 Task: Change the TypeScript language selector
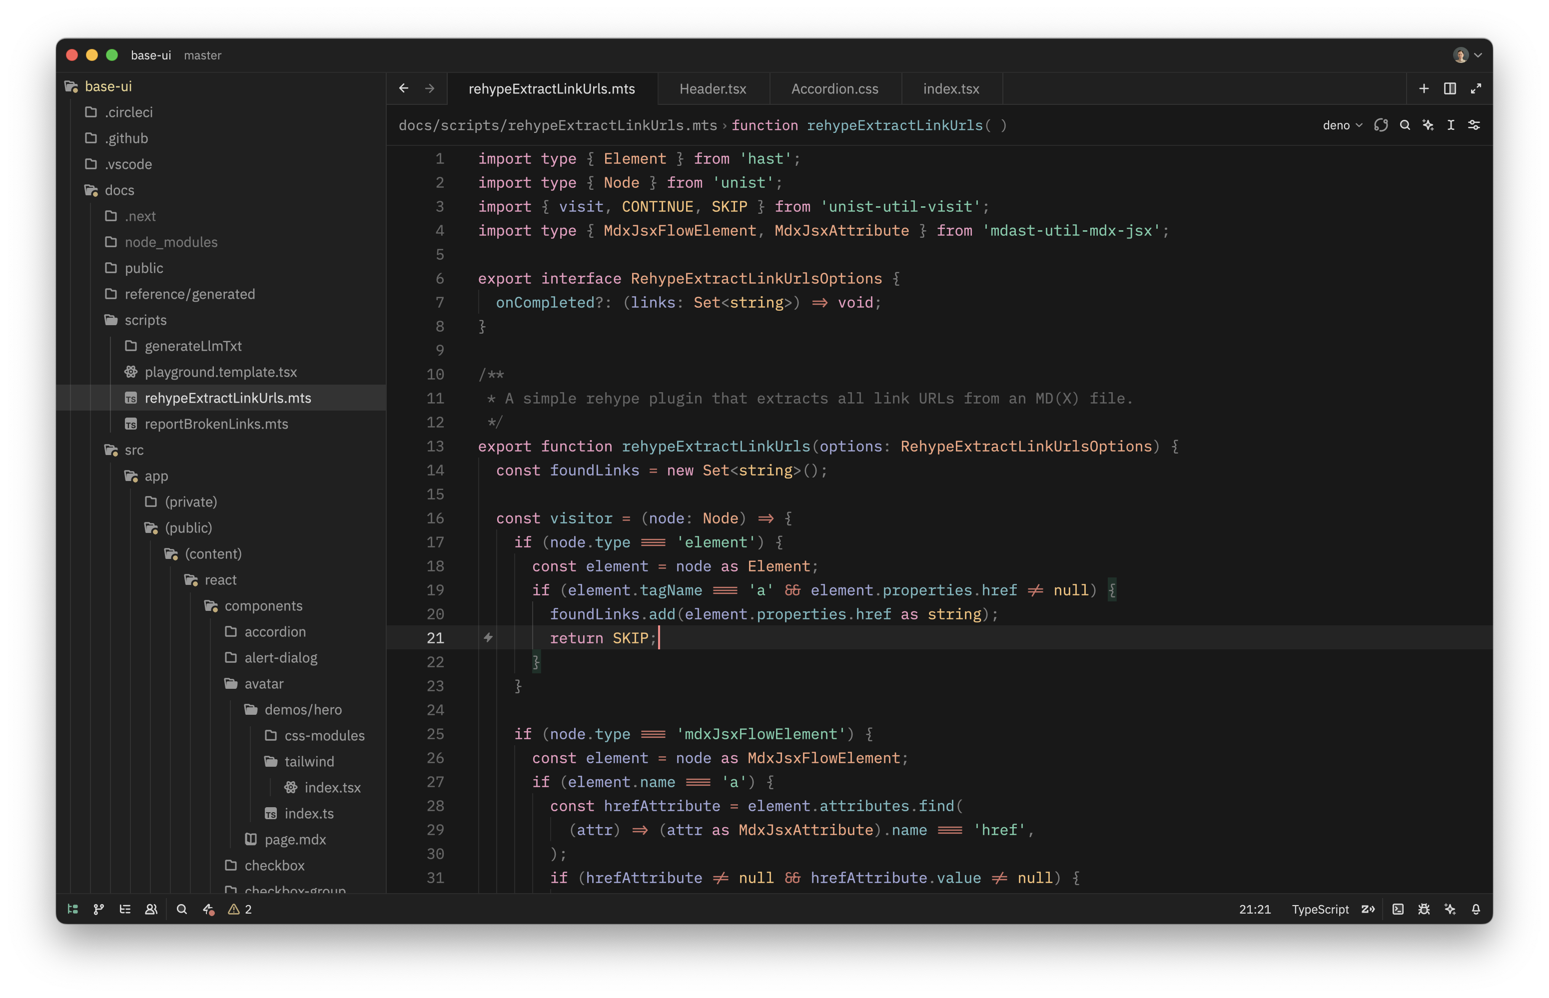pyautogui.click(x=1320, y=909)
